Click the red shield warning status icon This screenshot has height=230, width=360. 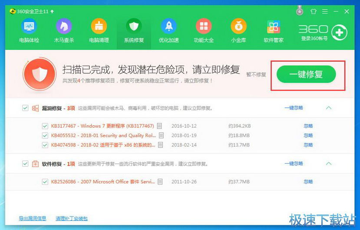click(40, 74)
